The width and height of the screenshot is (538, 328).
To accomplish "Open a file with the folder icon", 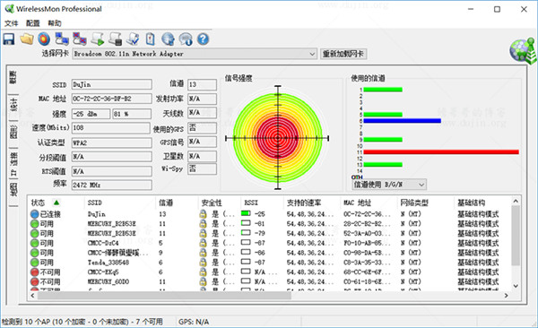I will pyautogui.click(x=27, y=39).
